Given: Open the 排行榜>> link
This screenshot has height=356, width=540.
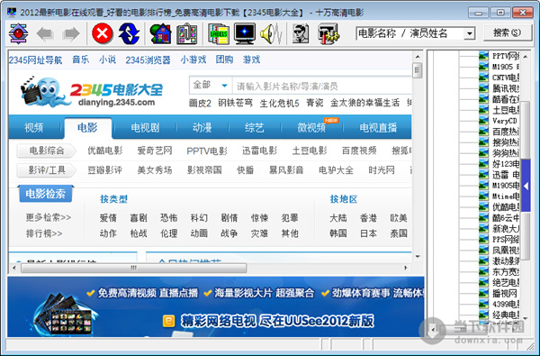Looking at the screenshot, I should 44,233.
